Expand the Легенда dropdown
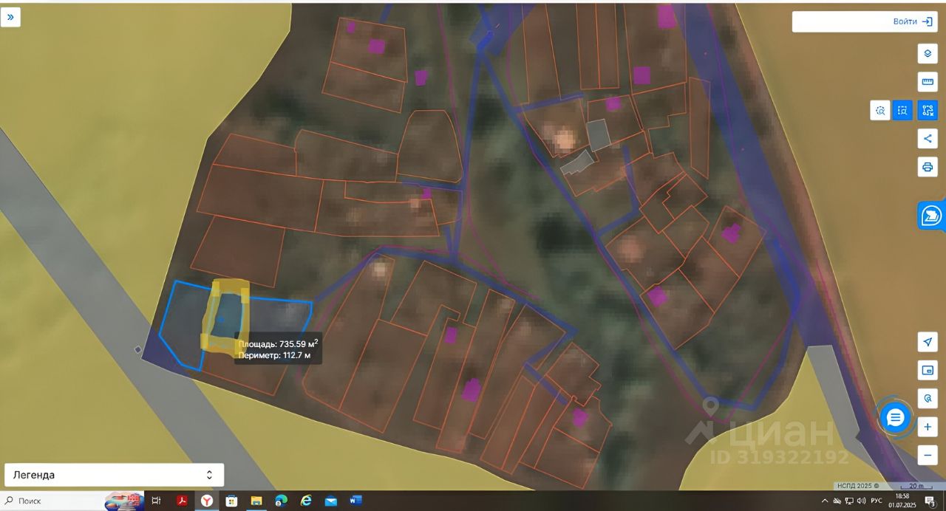The width and height of the screenshot is (946, 511). pyautogui.click(x=114, y=475)
